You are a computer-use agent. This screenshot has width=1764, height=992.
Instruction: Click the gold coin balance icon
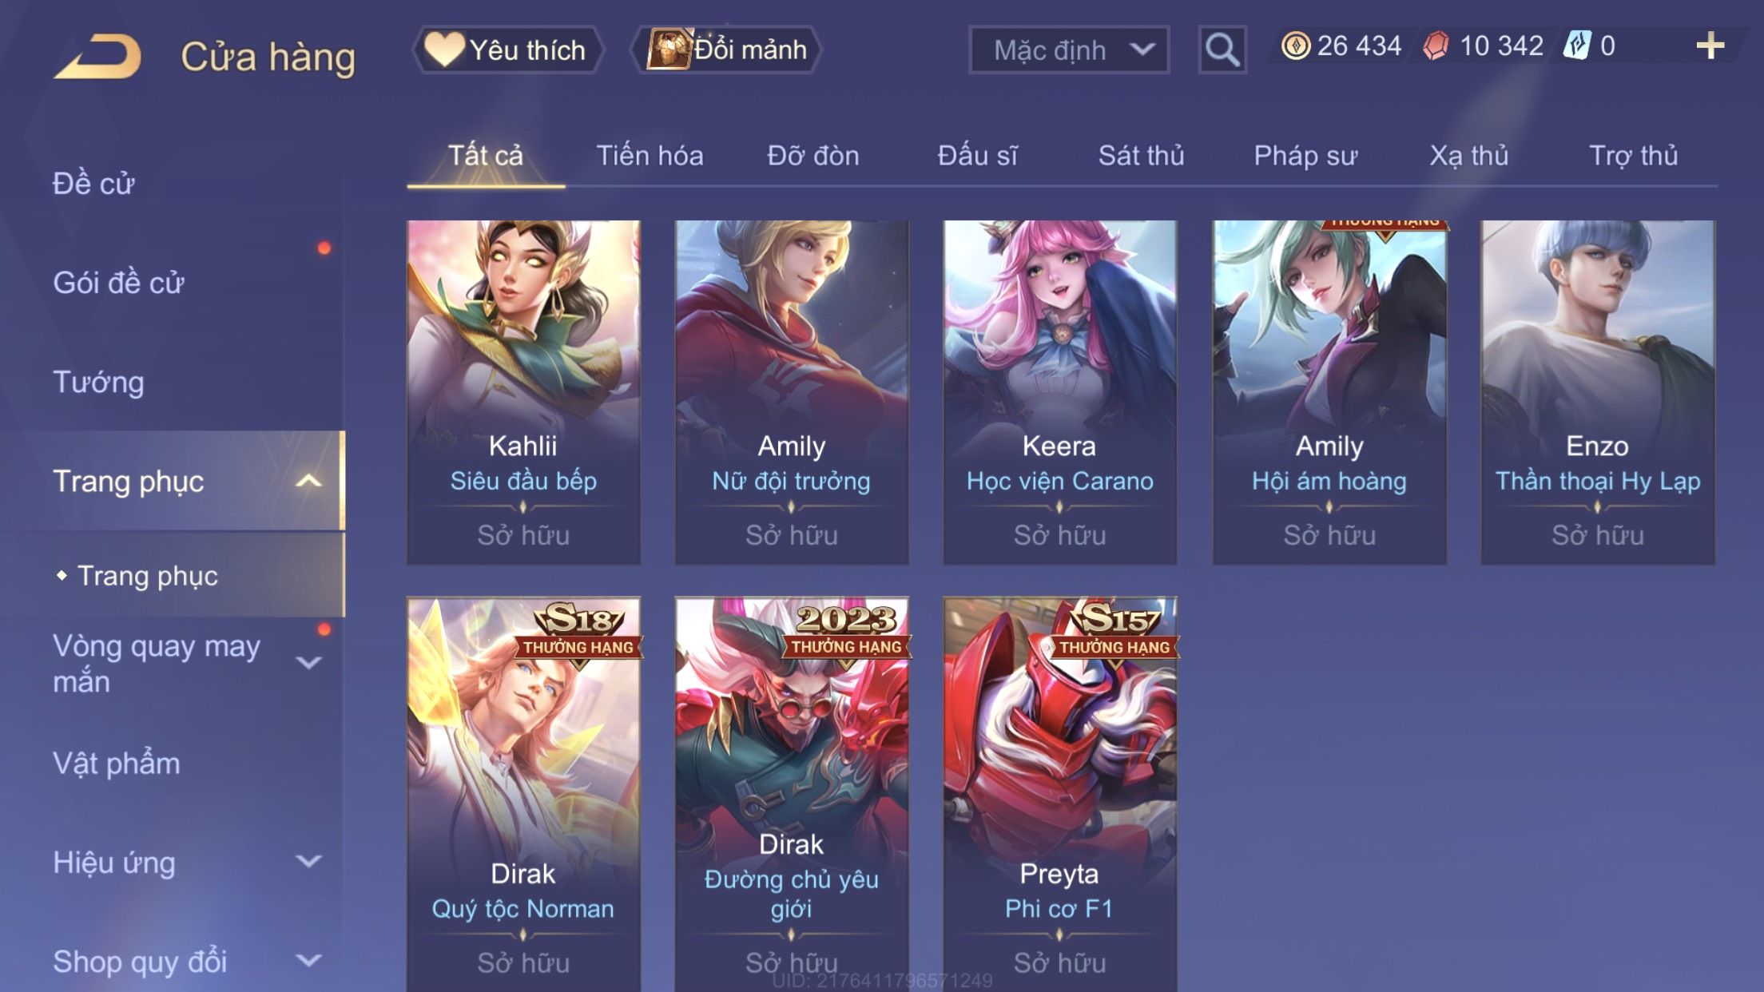[1295, 46]
